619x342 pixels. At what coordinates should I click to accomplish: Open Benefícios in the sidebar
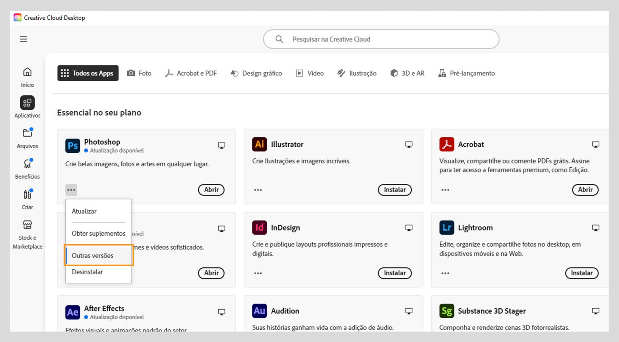[x=27, y=164]
